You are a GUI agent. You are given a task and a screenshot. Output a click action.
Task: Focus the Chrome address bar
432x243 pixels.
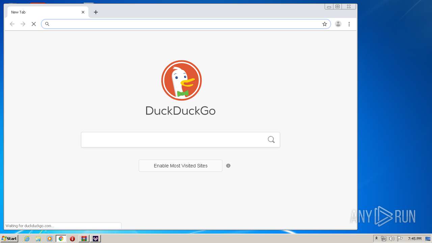[186, 24]
